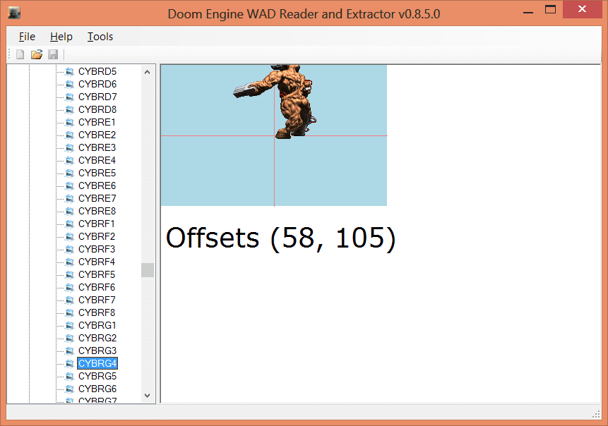
Task: Click the image icon beside CYBRF6
Action: coord(70,287)
